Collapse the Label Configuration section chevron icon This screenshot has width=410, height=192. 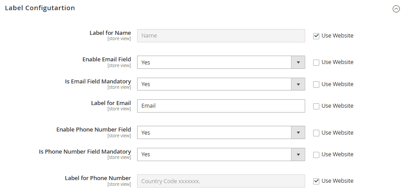point(396,8)
